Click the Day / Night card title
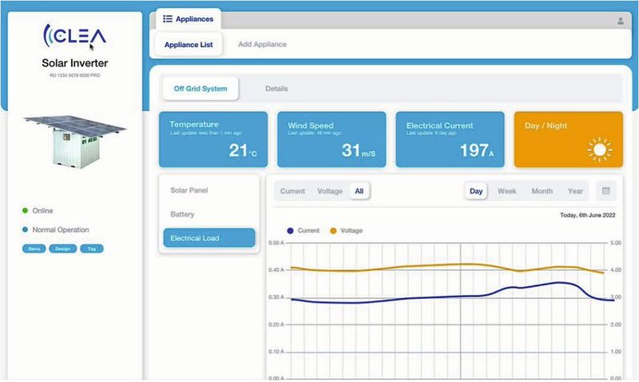The height and width of the screenshot is (382, 639). 546,125
